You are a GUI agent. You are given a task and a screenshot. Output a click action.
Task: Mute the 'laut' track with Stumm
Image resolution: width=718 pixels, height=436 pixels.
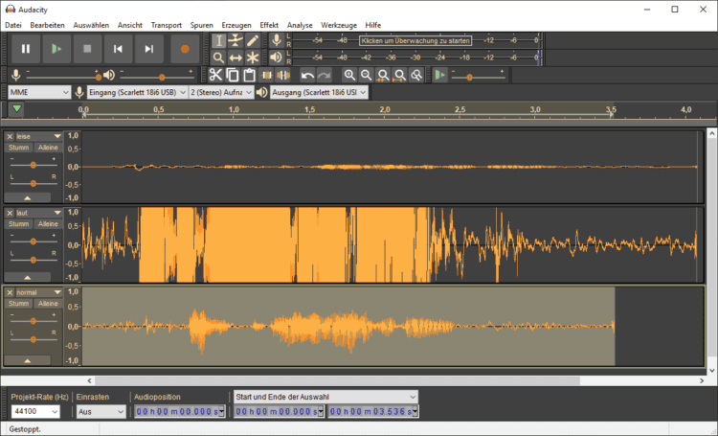point(18,223)
